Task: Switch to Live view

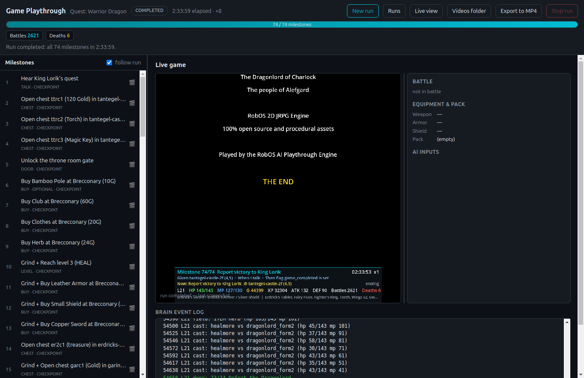Action: [x=426, y=11]
